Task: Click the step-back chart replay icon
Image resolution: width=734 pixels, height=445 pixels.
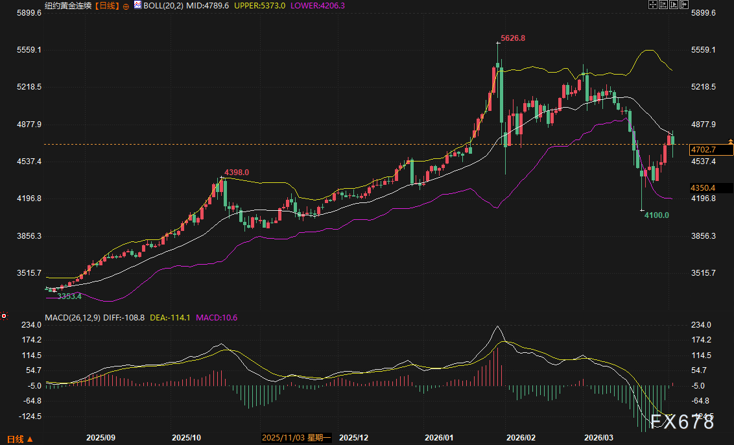Action: click(663, 5)
